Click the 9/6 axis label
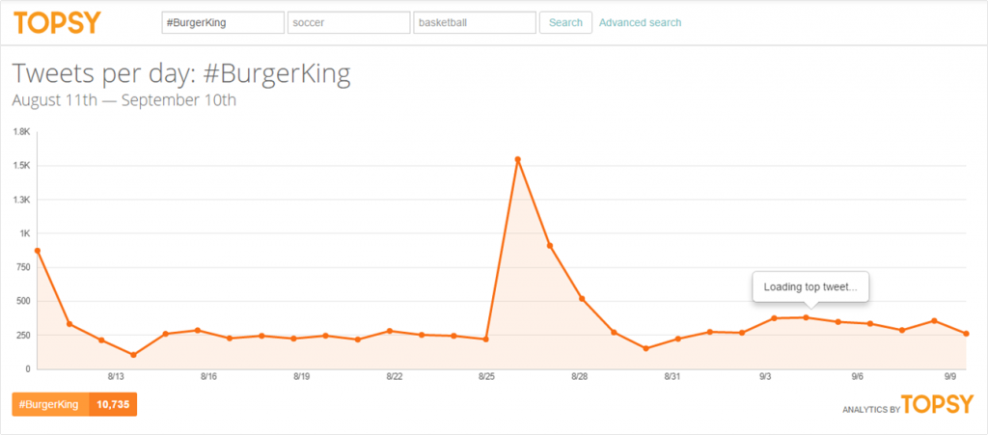The width and height of the screenshot is (988, 435). 858,376
